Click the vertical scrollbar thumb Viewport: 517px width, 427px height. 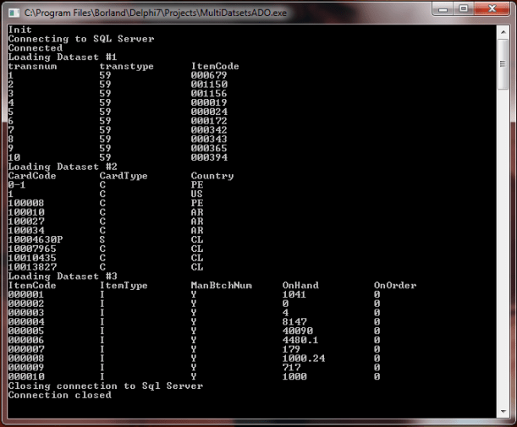[x=503, y=64]
